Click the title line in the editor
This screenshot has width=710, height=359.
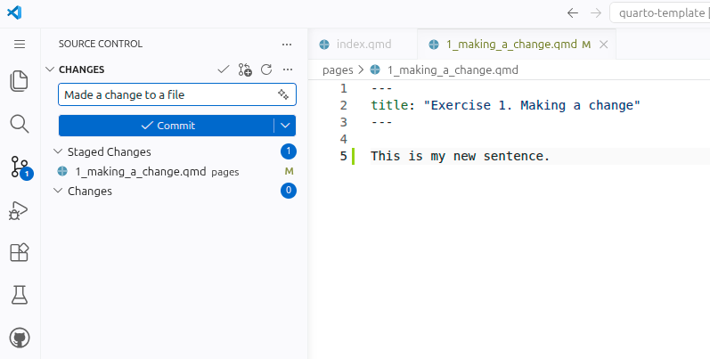coord(505,105)
